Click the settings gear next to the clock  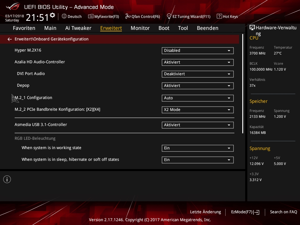point(52,15)
